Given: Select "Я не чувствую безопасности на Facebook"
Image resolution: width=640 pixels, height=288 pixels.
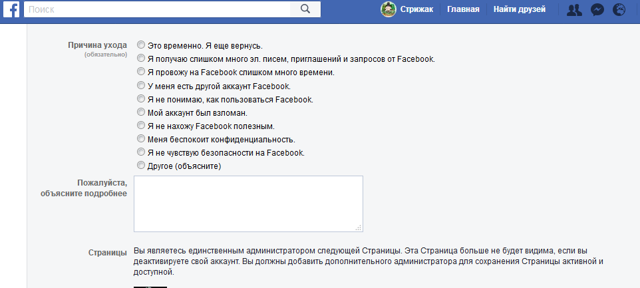Looking at the screenshot, I should click(140, 152).
